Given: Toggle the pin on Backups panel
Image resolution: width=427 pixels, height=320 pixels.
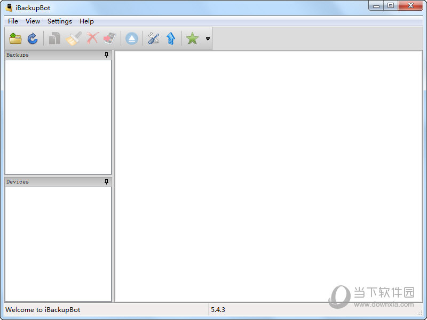Looking at the screenshot, I should pos(106,55).
